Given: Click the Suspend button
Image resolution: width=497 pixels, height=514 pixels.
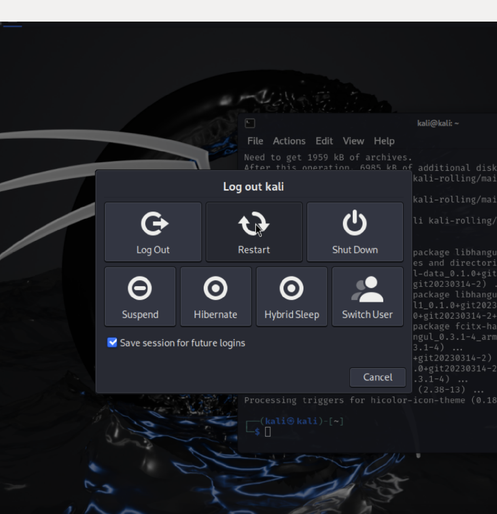Looking at the screenshot, I should point(140,297).
